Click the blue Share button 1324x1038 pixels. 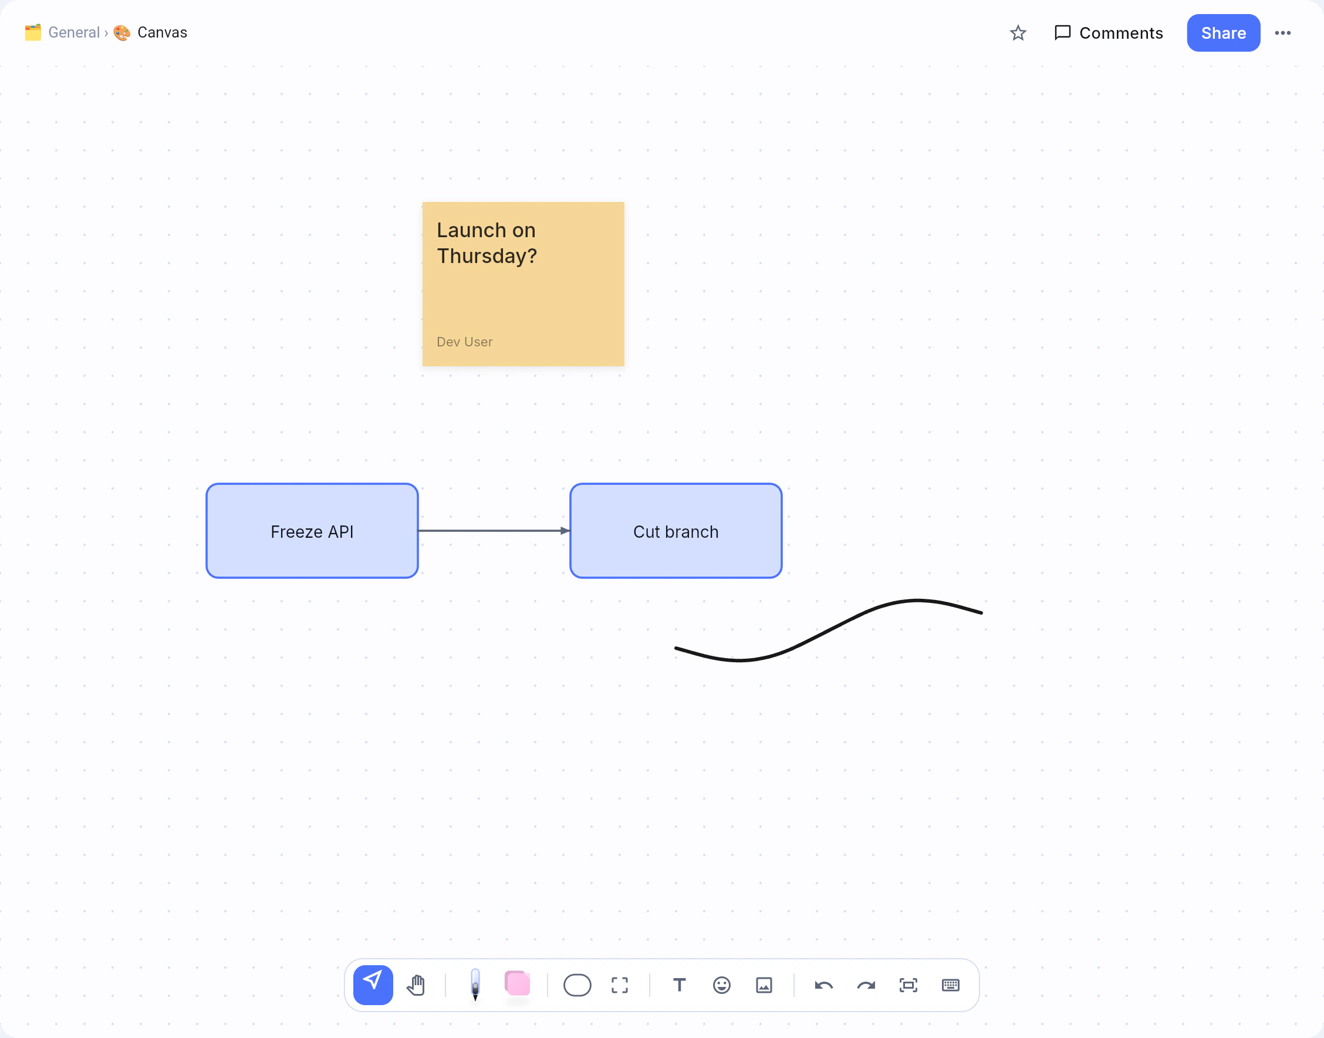[x=1223, y=33]
